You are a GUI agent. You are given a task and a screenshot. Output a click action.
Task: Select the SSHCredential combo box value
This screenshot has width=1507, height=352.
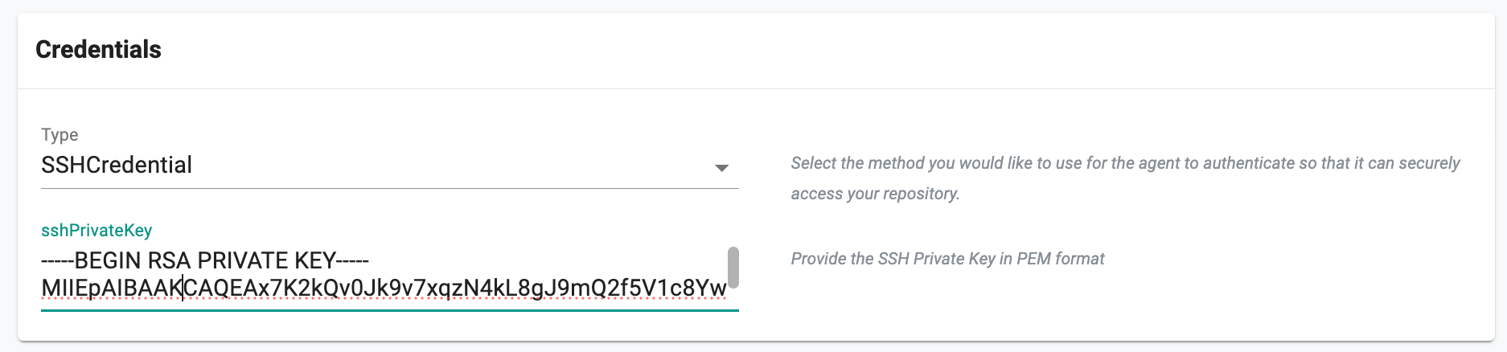click(117, 165)
